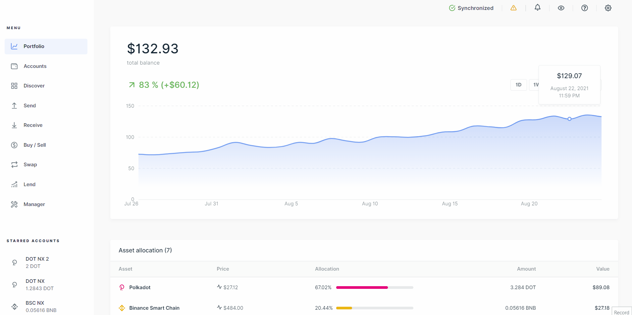Screen dimensions: 632x315
Task: Click the Discover grid icon
Action: click(14, 86)
